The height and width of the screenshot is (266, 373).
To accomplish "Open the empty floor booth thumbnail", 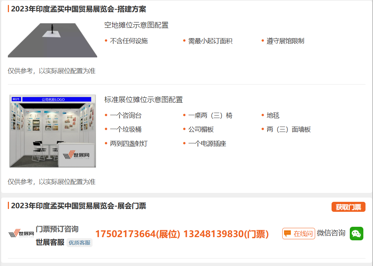I will click(52, 40).
